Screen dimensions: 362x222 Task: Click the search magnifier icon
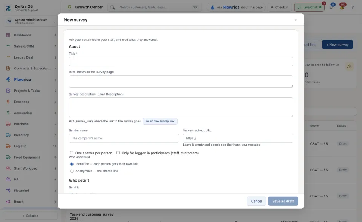113,8
